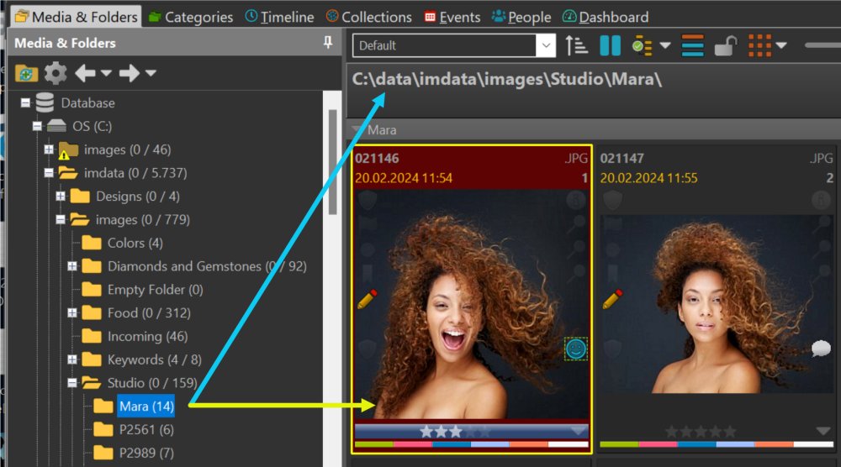Switch to the Media & Folders tab

click(77, 17)
